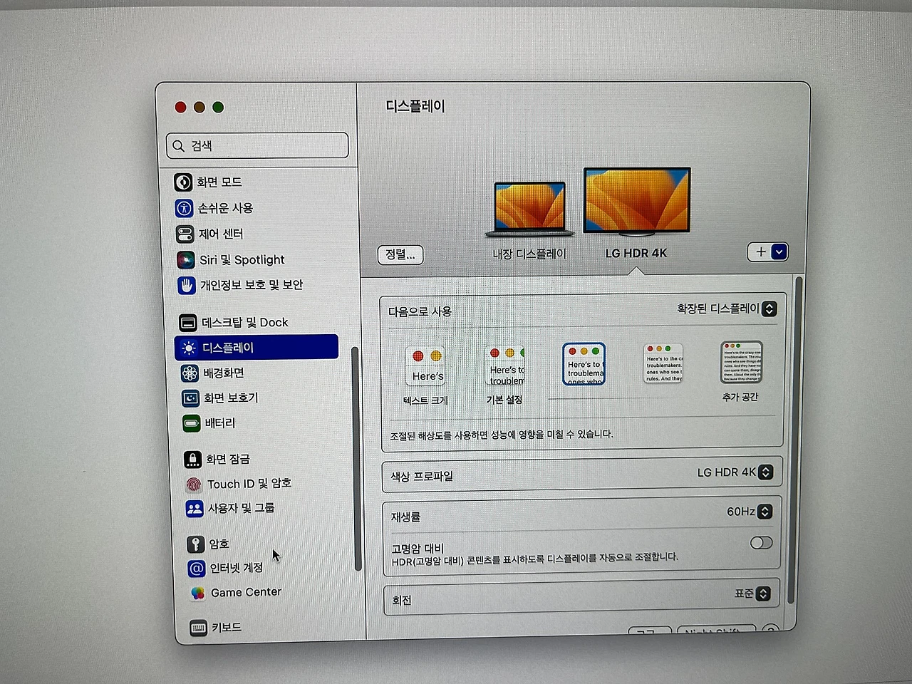Toggle the 고명암 대비 HDR switch
This screenshot has width=912, height=684.
click(x=761, y=543)
